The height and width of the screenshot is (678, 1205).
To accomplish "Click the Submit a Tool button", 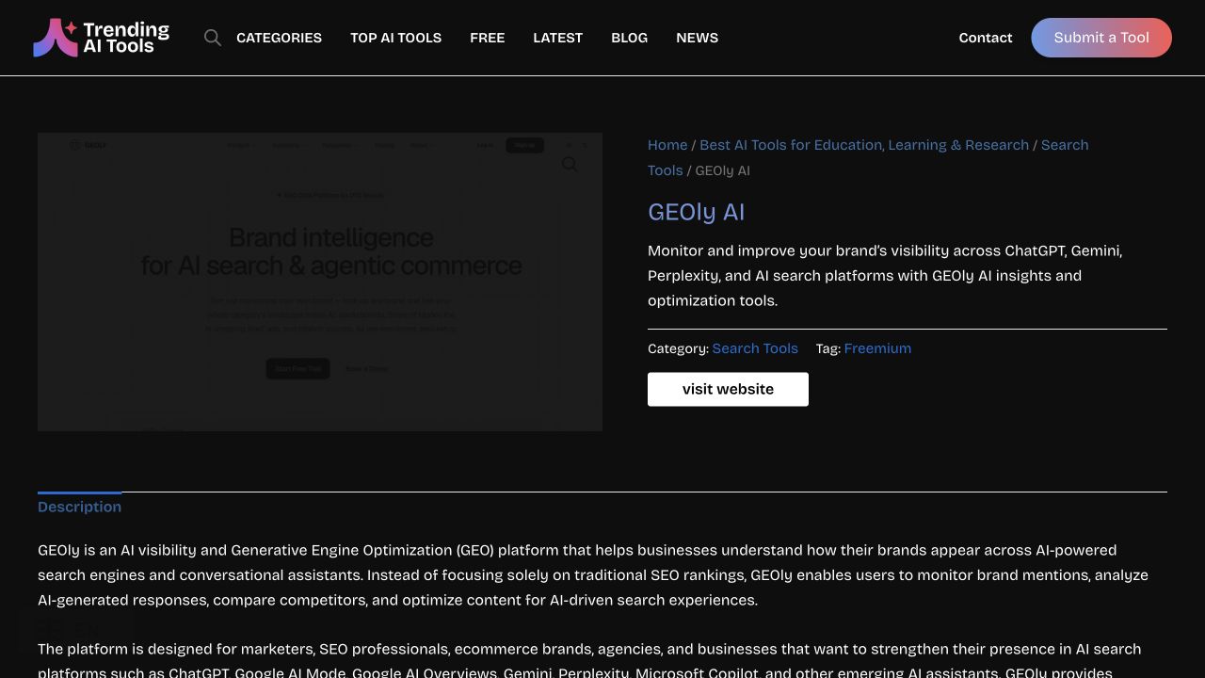I will click(1101, 38).
